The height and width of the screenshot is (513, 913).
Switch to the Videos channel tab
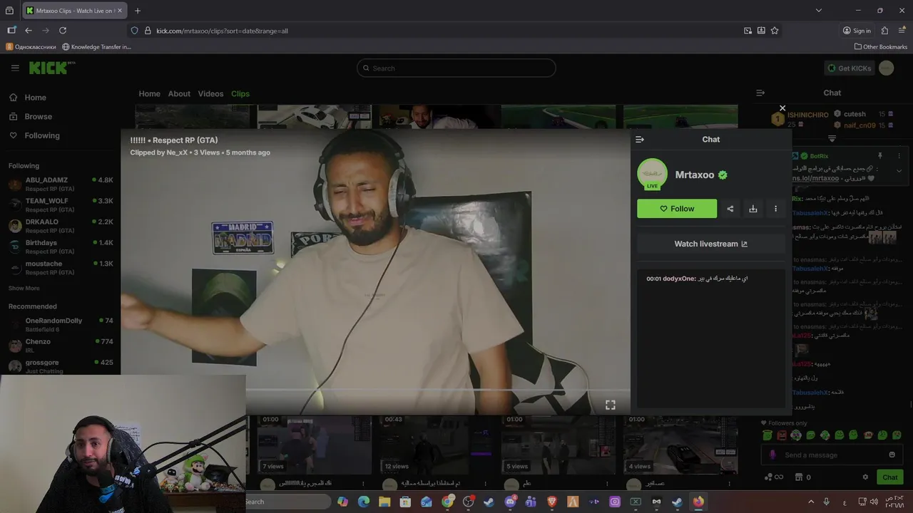pyautogui.click(x=210, y=94)
